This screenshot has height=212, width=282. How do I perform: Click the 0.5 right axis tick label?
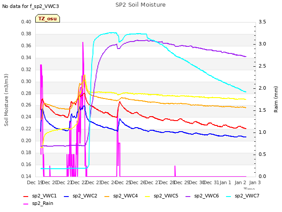(x=262, y=154)
